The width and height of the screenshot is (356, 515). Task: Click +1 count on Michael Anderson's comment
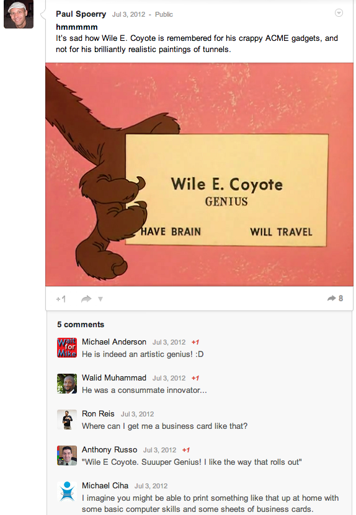195,342
